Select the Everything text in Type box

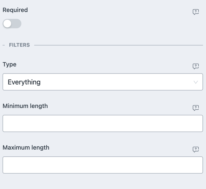click(24, 82)
